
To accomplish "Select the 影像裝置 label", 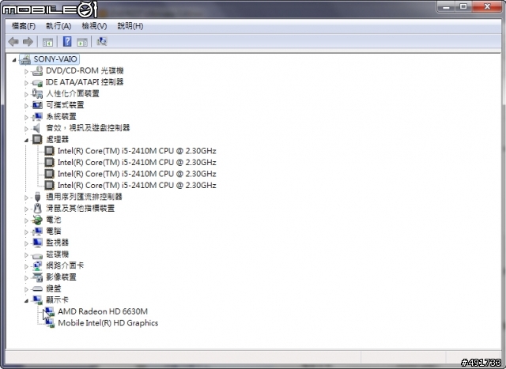I will [62, 277].
